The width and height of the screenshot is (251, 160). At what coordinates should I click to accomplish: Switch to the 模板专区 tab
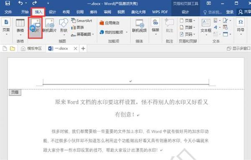[31, 49]
